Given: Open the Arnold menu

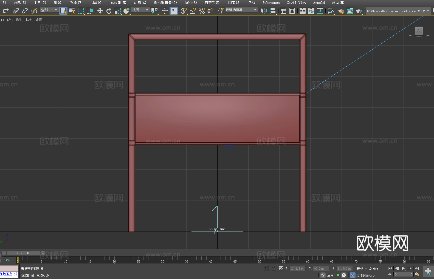Looking at the screenshot, I should tap(319, 3).
